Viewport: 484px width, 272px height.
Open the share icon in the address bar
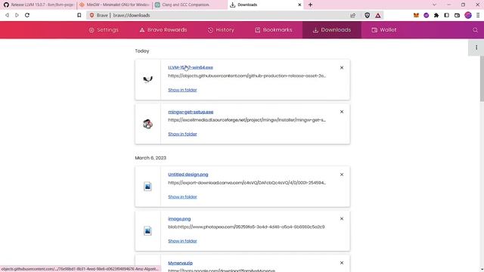pos(353,15)
